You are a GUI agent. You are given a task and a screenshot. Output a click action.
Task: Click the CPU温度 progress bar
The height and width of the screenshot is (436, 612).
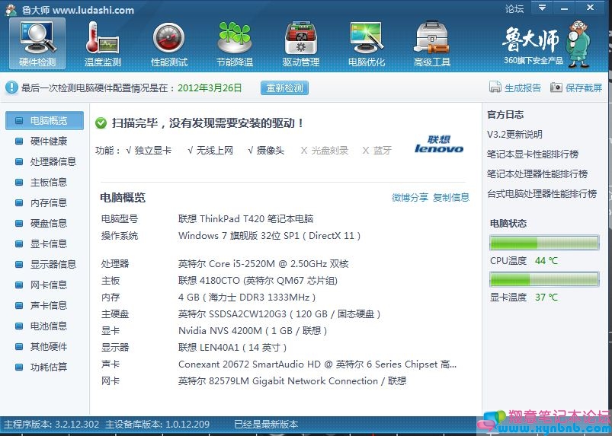[544, 243]
